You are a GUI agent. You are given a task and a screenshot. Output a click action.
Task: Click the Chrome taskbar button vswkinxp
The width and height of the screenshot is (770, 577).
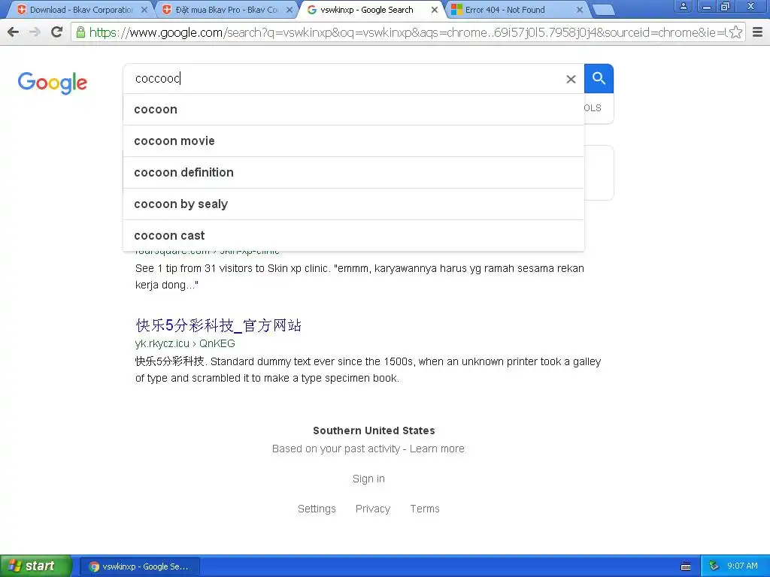coord(139,566)
